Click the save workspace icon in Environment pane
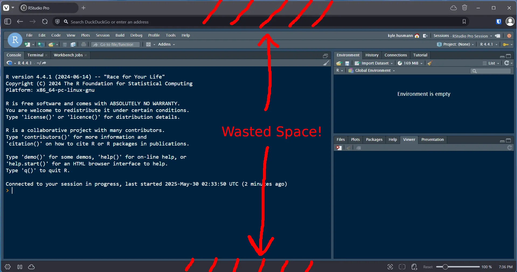517x272 pixels. point(347,63)
